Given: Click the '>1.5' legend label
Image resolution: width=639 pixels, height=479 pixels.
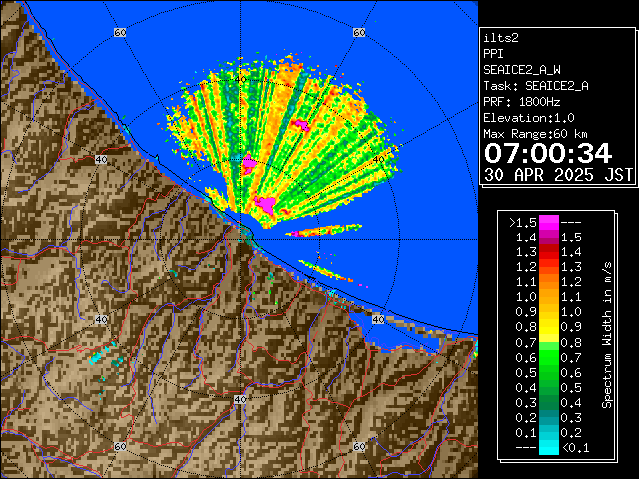Looking at the screenshot, I should click(523, 223).
